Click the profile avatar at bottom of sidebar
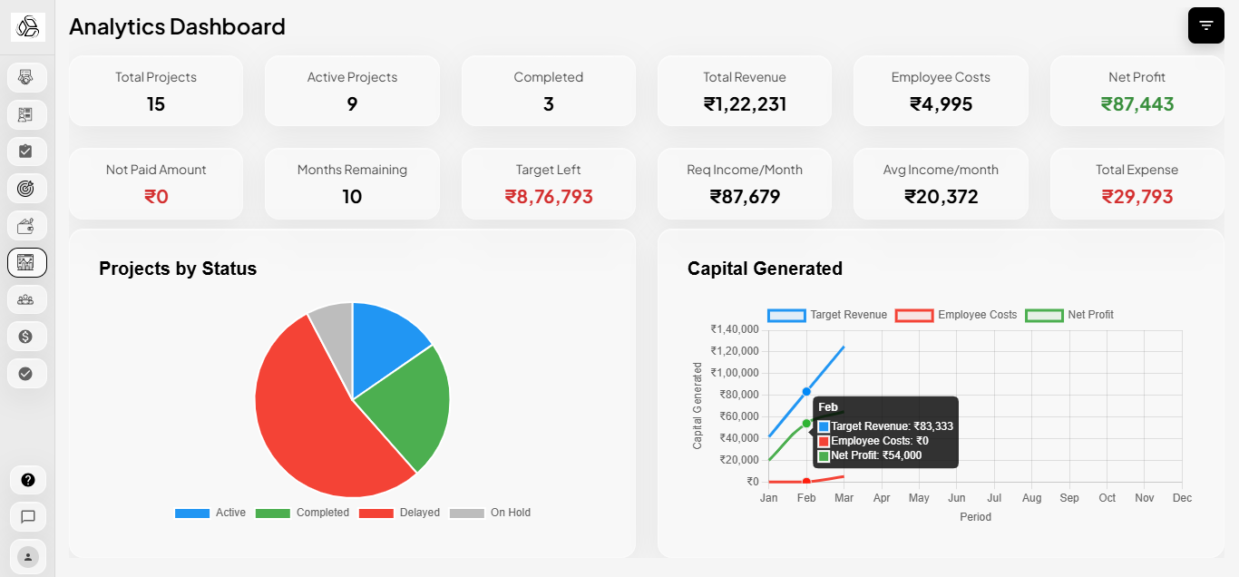The height and width of the screenshot is (577, 1239). point(26,556)
